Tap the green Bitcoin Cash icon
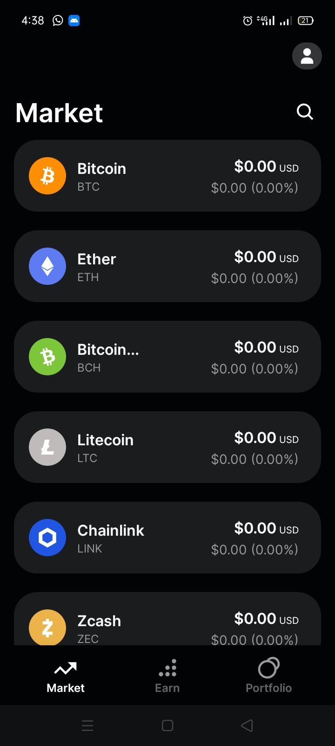 (47, 357)
